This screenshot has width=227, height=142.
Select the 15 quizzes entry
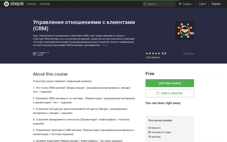click(x=154, y=137)
